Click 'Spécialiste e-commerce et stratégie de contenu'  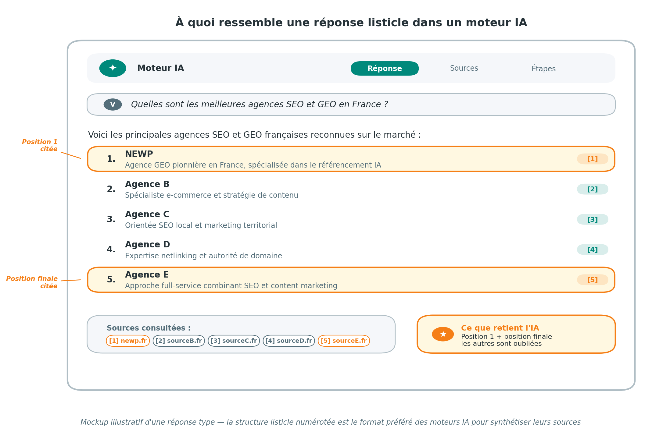[x=212, y=195]
